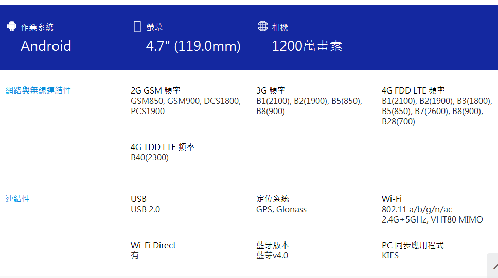Click the Wi-Fi specification label
Image resolution: width=498 pixels, height=278 pixels.
click(x=392, y=199)
